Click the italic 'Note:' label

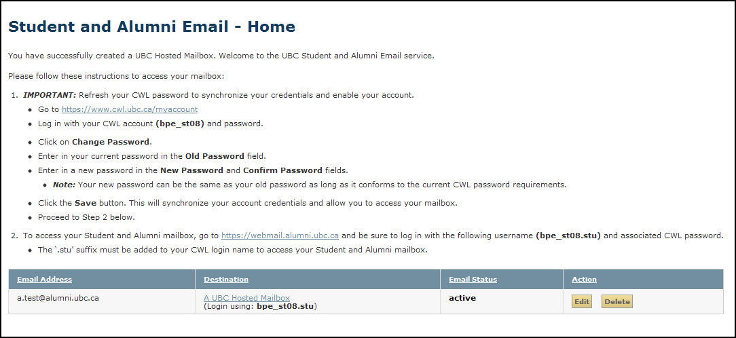[64, 185]
